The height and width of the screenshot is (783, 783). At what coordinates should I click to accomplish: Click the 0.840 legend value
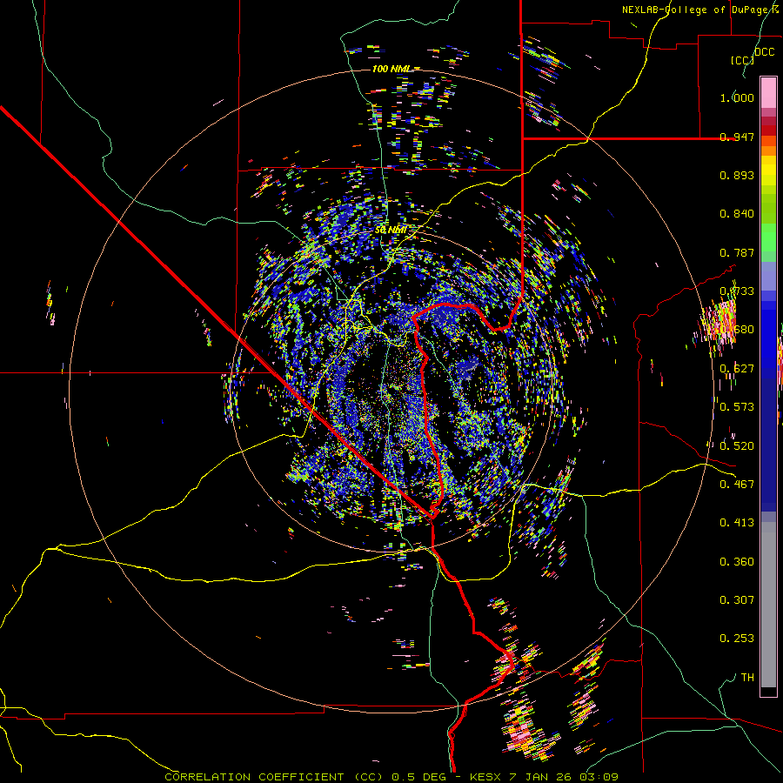pos(737,214)
